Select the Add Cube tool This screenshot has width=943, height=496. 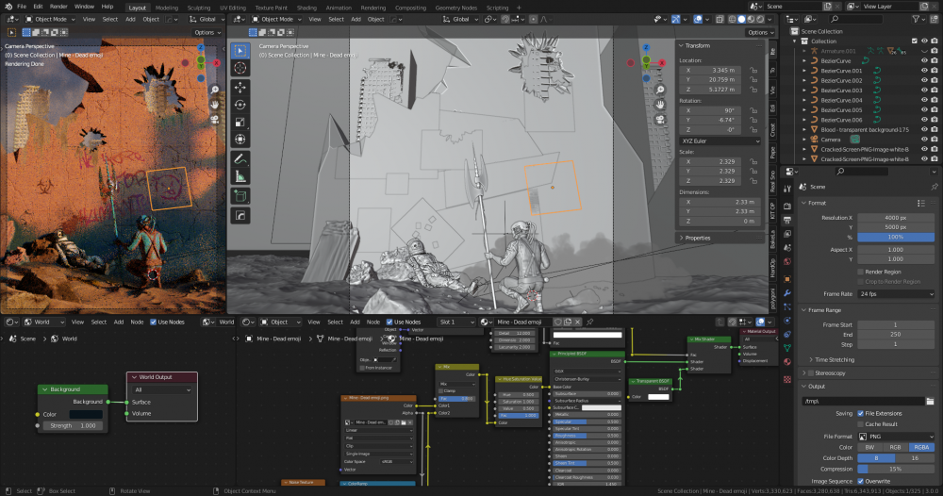[240, 196]
